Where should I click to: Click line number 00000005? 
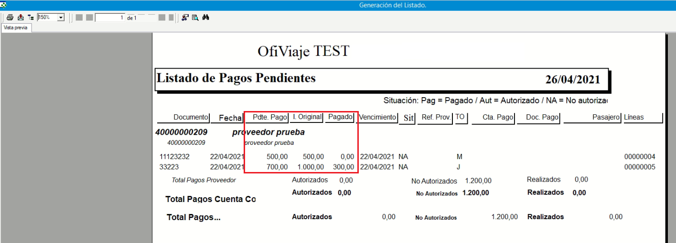640,167
